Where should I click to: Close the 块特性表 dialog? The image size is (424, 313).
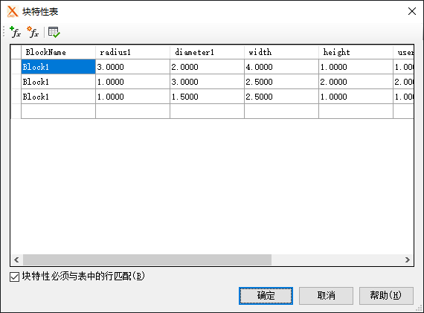tap(412, 11)
